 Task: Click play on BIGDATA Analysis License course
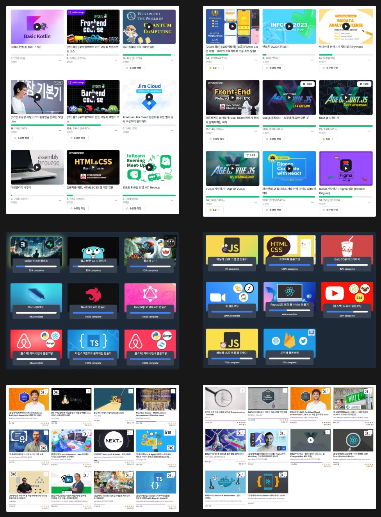click(x=346, y=27)
